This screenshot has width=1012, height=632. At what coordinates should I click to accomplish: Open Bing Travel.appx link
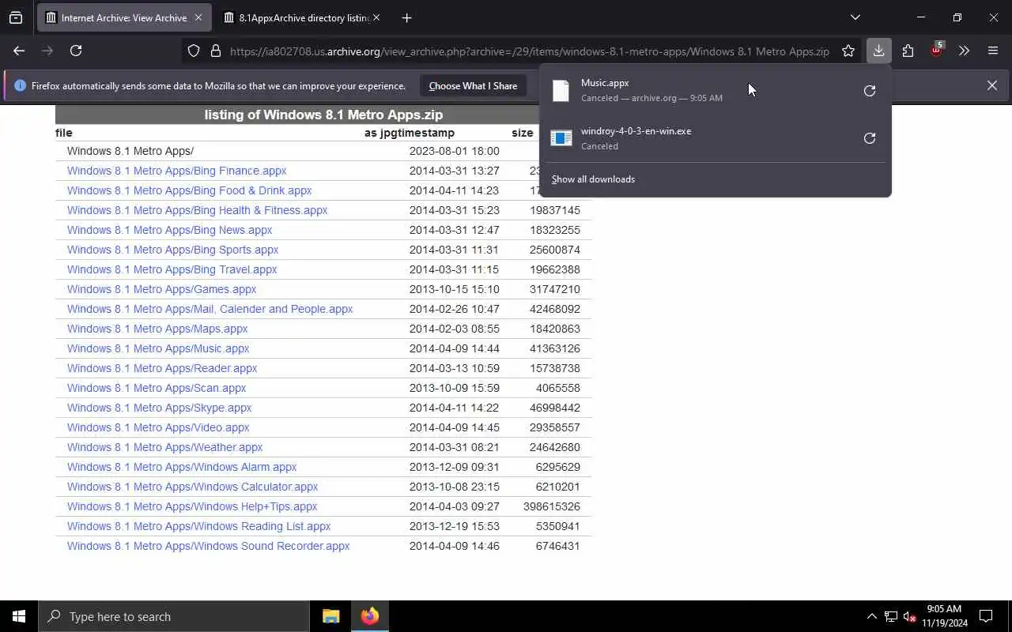point(172,269)
